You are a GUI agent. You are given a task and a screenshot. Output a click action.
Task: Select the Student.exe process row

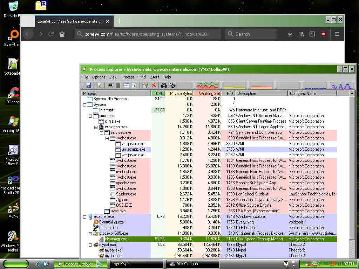209,194
